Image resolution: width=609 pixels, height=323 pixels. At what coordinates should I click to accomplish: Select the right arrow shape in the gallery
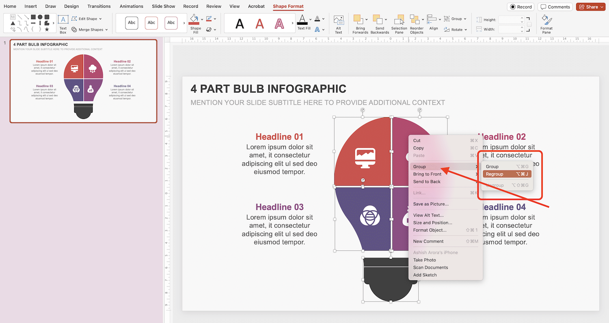[33, 23]
